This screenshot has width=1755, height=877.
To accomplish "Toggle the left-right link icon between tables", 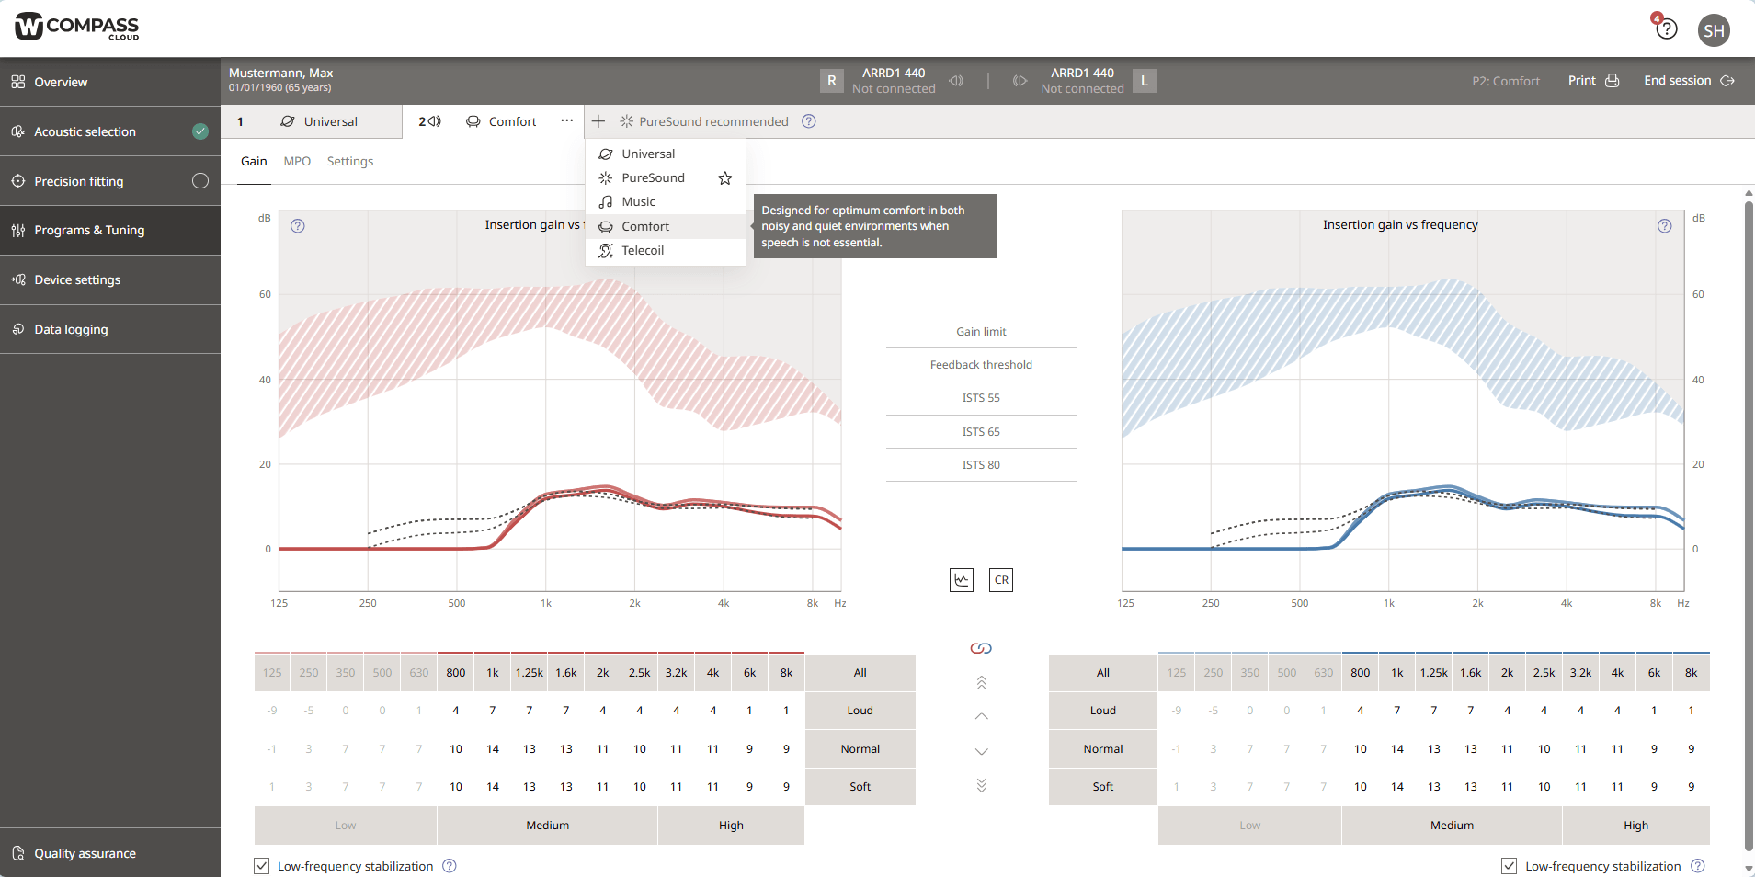I will [x=981, y=649].
